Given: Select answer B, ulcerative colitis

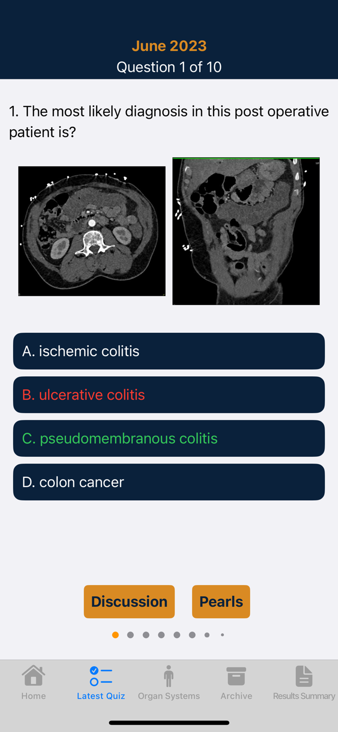Looking at the screenshot, I should click(169, 394).
